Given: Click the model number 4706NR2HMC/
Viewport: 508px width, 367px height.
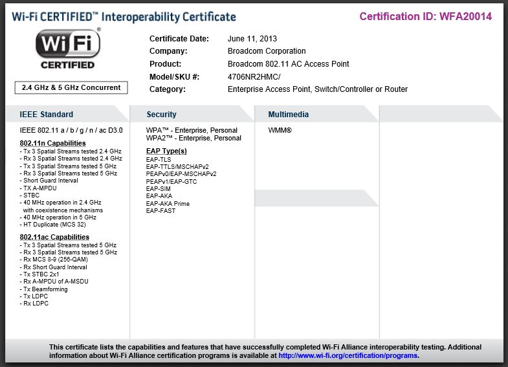Looking at the screenshot, I should click(x=254, y=77).
